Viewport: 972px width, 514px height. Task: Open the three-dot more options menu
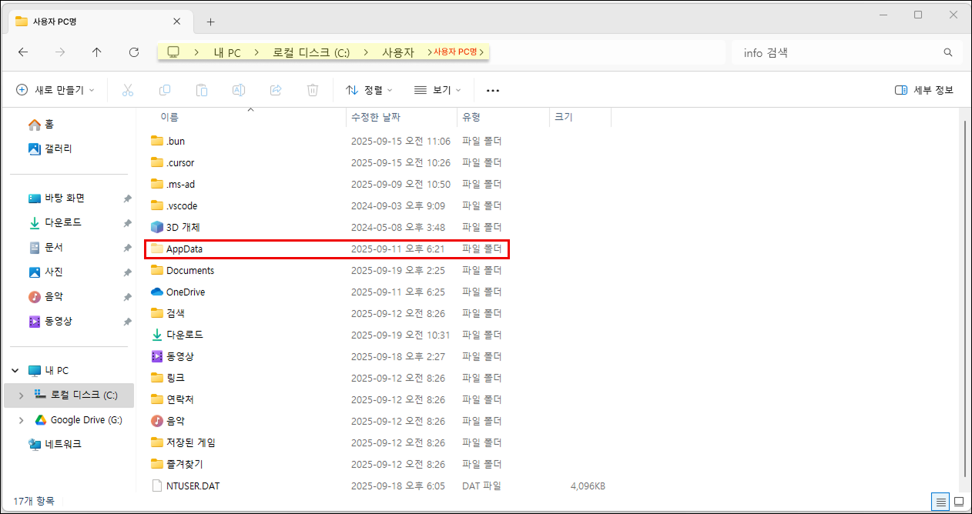coord(493,90)
